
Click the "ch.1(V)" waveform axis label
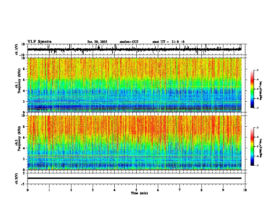pos(17,49)
